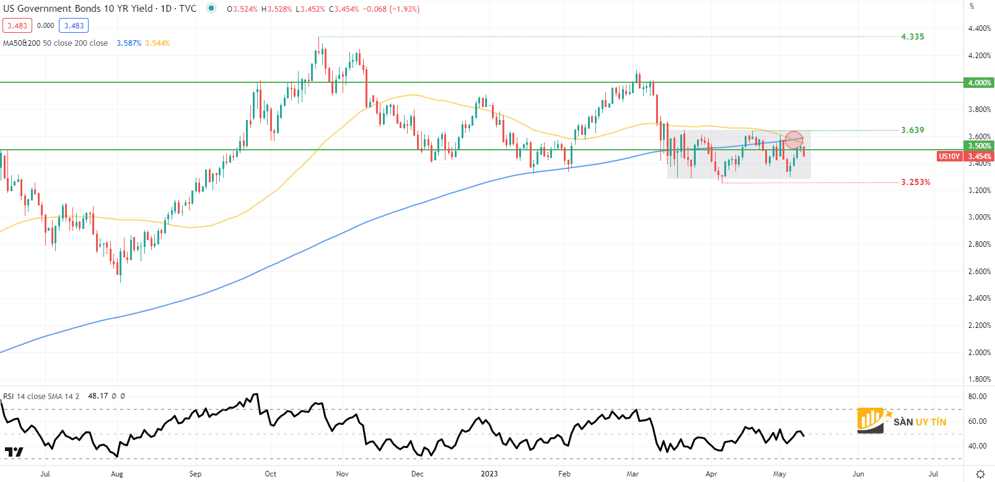Viewport: 995px width, 482px height.
Task: Click the 1.800% price axis tick
Action: (x=980, y=379)
